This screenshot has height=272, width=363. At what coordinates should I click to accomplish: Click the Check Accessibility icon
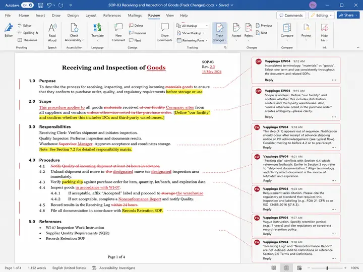click(74, 28)
